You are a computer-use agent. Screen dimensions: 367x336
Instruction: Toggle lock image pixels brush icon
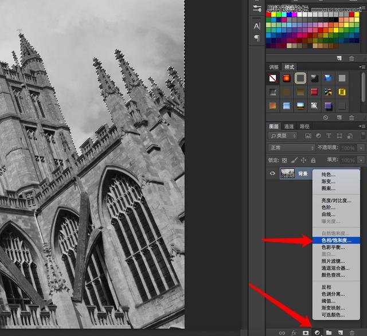pyautogui.click(x=294, y=161)
